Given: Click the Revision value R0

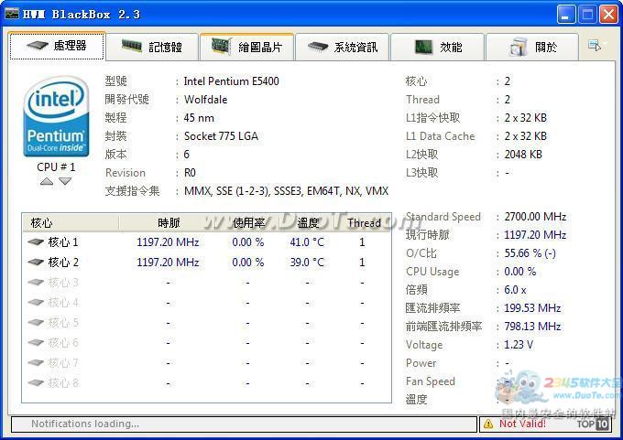Looking at the screenshot, I should pos(190,173).
